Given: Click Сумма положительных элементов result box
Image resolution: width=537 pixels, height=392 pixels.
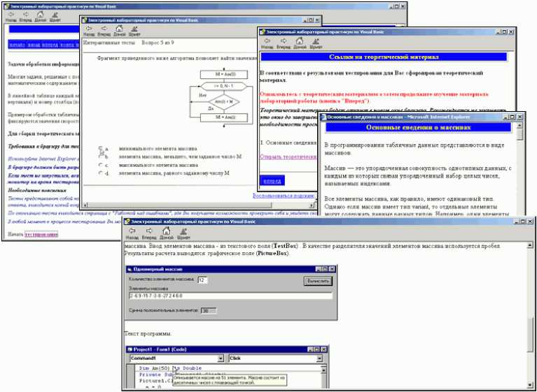Looking at the screenshot, I should click(x=209, y=311).
